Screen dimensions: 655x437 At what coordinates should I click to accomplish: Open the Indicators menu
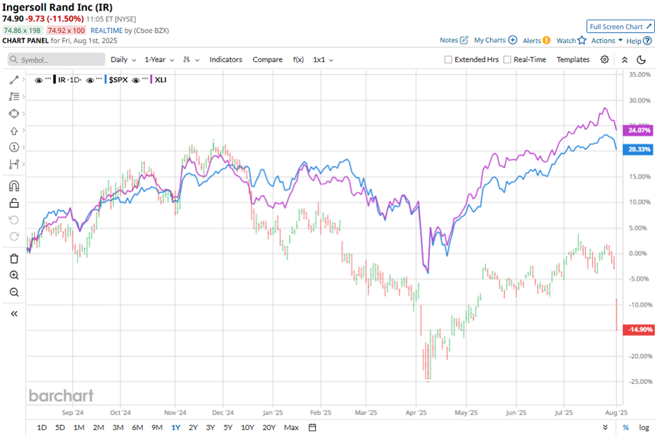[226, 60]
